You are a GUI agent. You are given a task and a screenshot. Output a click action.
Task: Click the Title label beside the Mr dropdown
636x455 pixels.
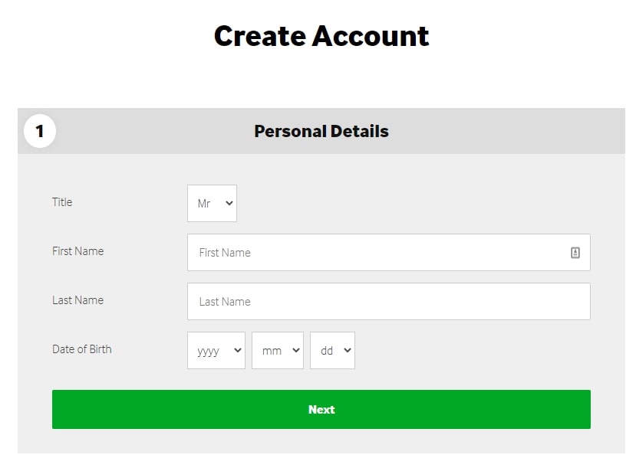pyautogui.click(x=61, y=202)
